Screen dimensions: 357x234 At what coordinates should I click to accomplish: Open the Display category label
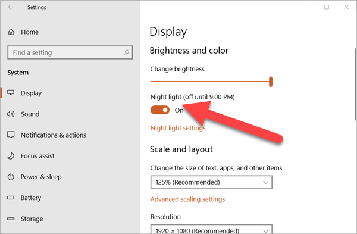[31, 93]
